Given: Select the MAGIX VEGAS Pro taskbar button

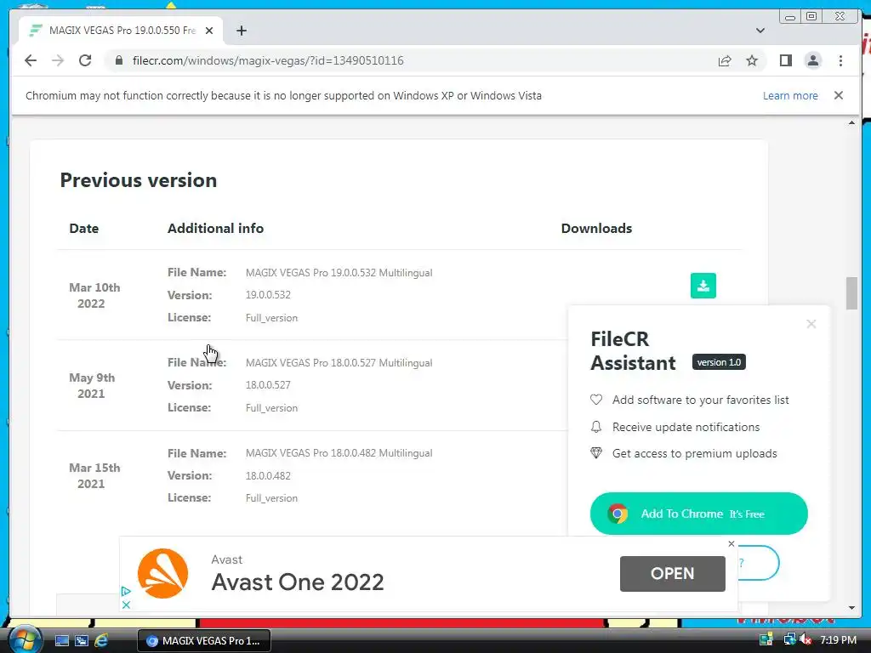Looking at the screenshot, I should click(x=204, y=641).
